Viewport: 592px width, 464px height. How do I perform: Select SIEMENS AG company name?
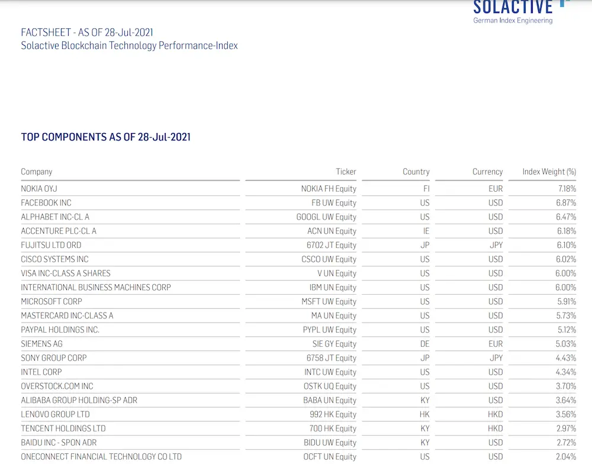(x=41, y=344)
